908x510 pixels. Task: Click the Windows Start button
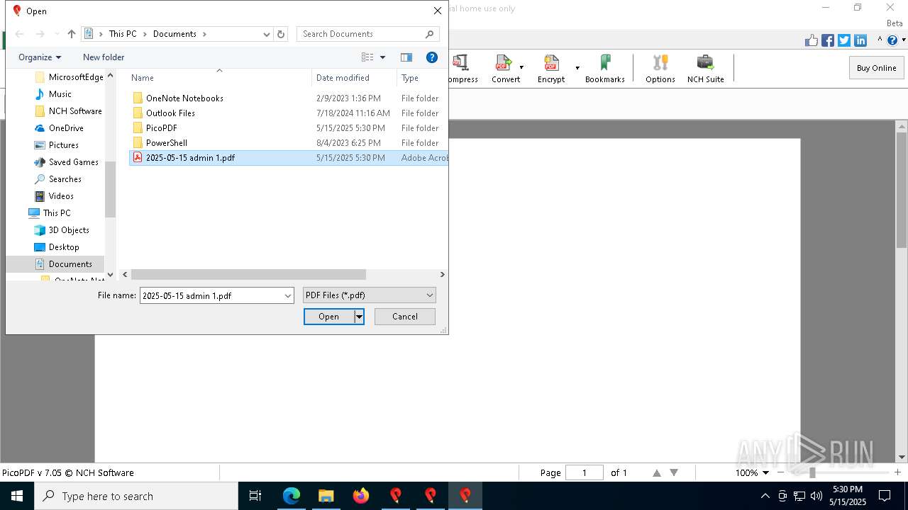click(x=17, y=496)
